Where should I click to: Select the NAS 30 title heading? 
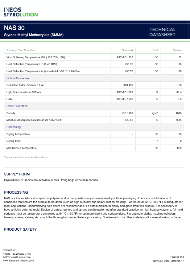click(13, 28)
